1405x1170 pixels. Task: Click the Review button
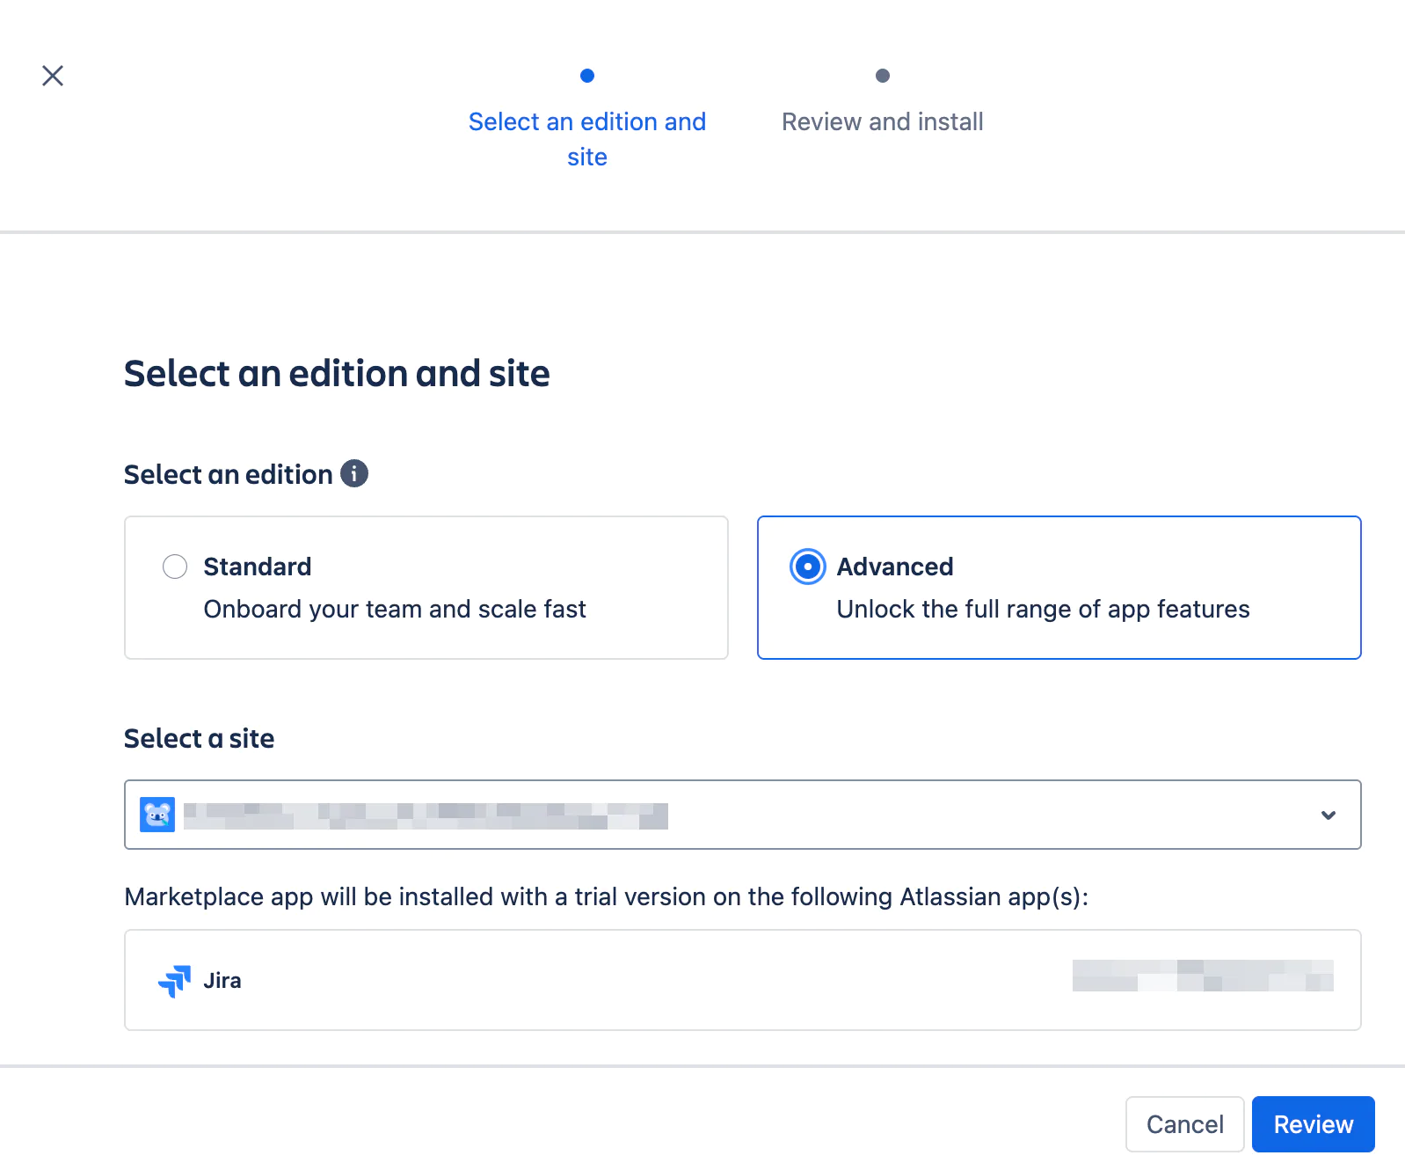pos(1314,1124)
